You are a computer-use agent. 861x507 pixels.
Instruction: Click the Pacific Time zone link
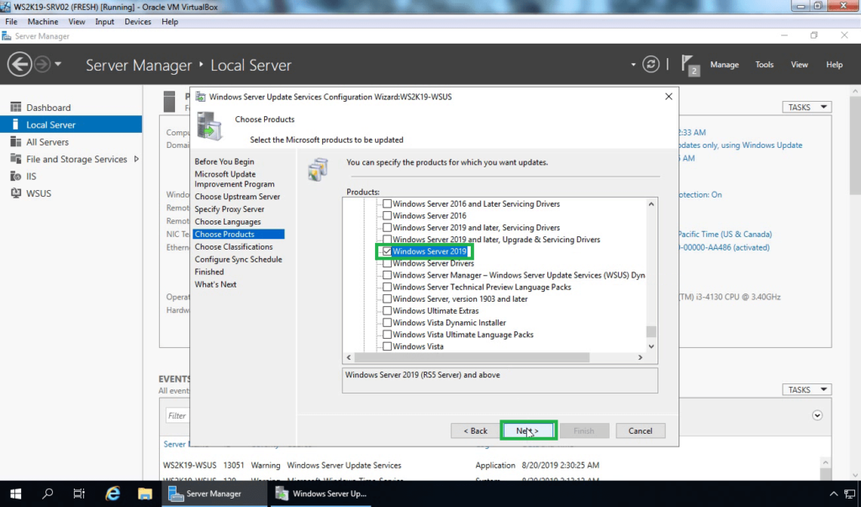tap(725, 234)
